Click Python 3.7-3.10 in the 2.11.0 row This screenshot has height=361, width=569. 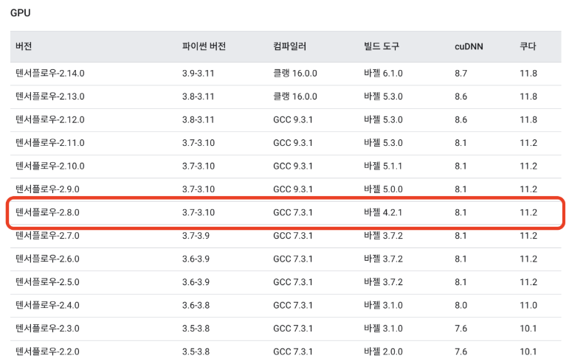tap(199, 143)
